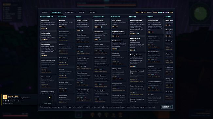Open the Comms tab

point(82,12)
